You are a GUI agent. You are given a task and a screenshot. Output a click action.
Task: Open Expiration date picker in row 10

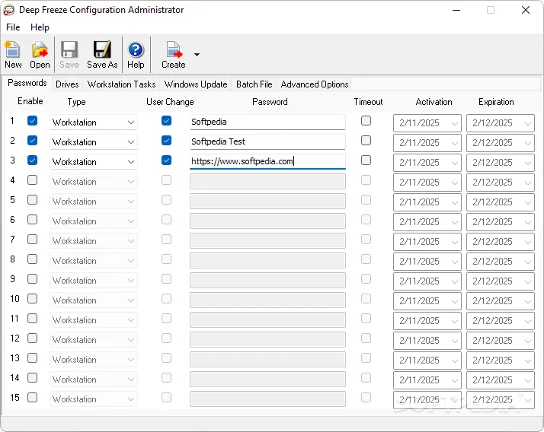[x=501, y=300]
